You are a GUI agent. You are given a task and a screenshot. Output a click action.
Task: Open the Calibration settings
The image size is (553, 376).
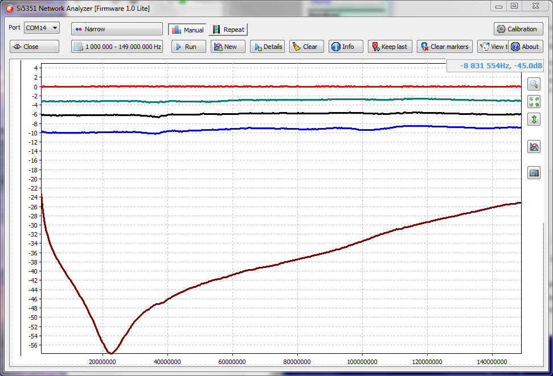click(x=518, y=29)
